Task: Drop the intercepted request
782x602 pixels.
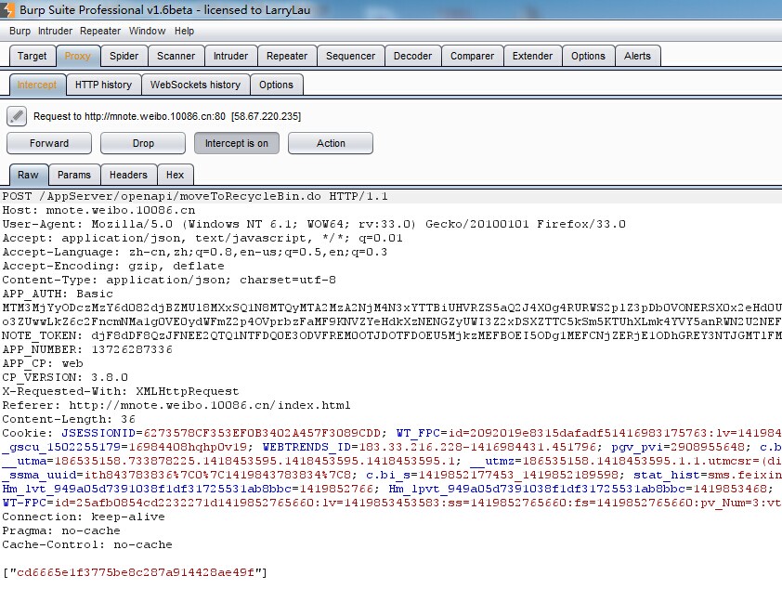Action: (143, 143)
